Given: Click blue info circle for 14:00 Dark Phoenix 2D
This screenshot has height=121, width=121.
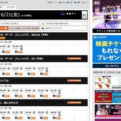Looking at the screenshot, I should coord(16,74).
